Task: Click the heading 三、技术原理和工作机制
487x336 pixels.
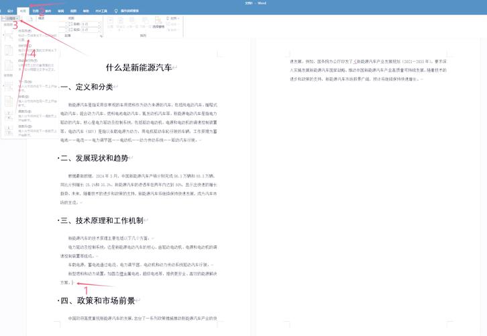Action: tap(102, 220)
